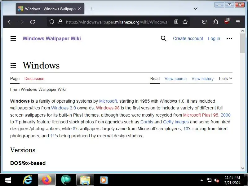The image size is (248, 186).
Task: Go back to the previous page
Action: click(x=10, y=22)
